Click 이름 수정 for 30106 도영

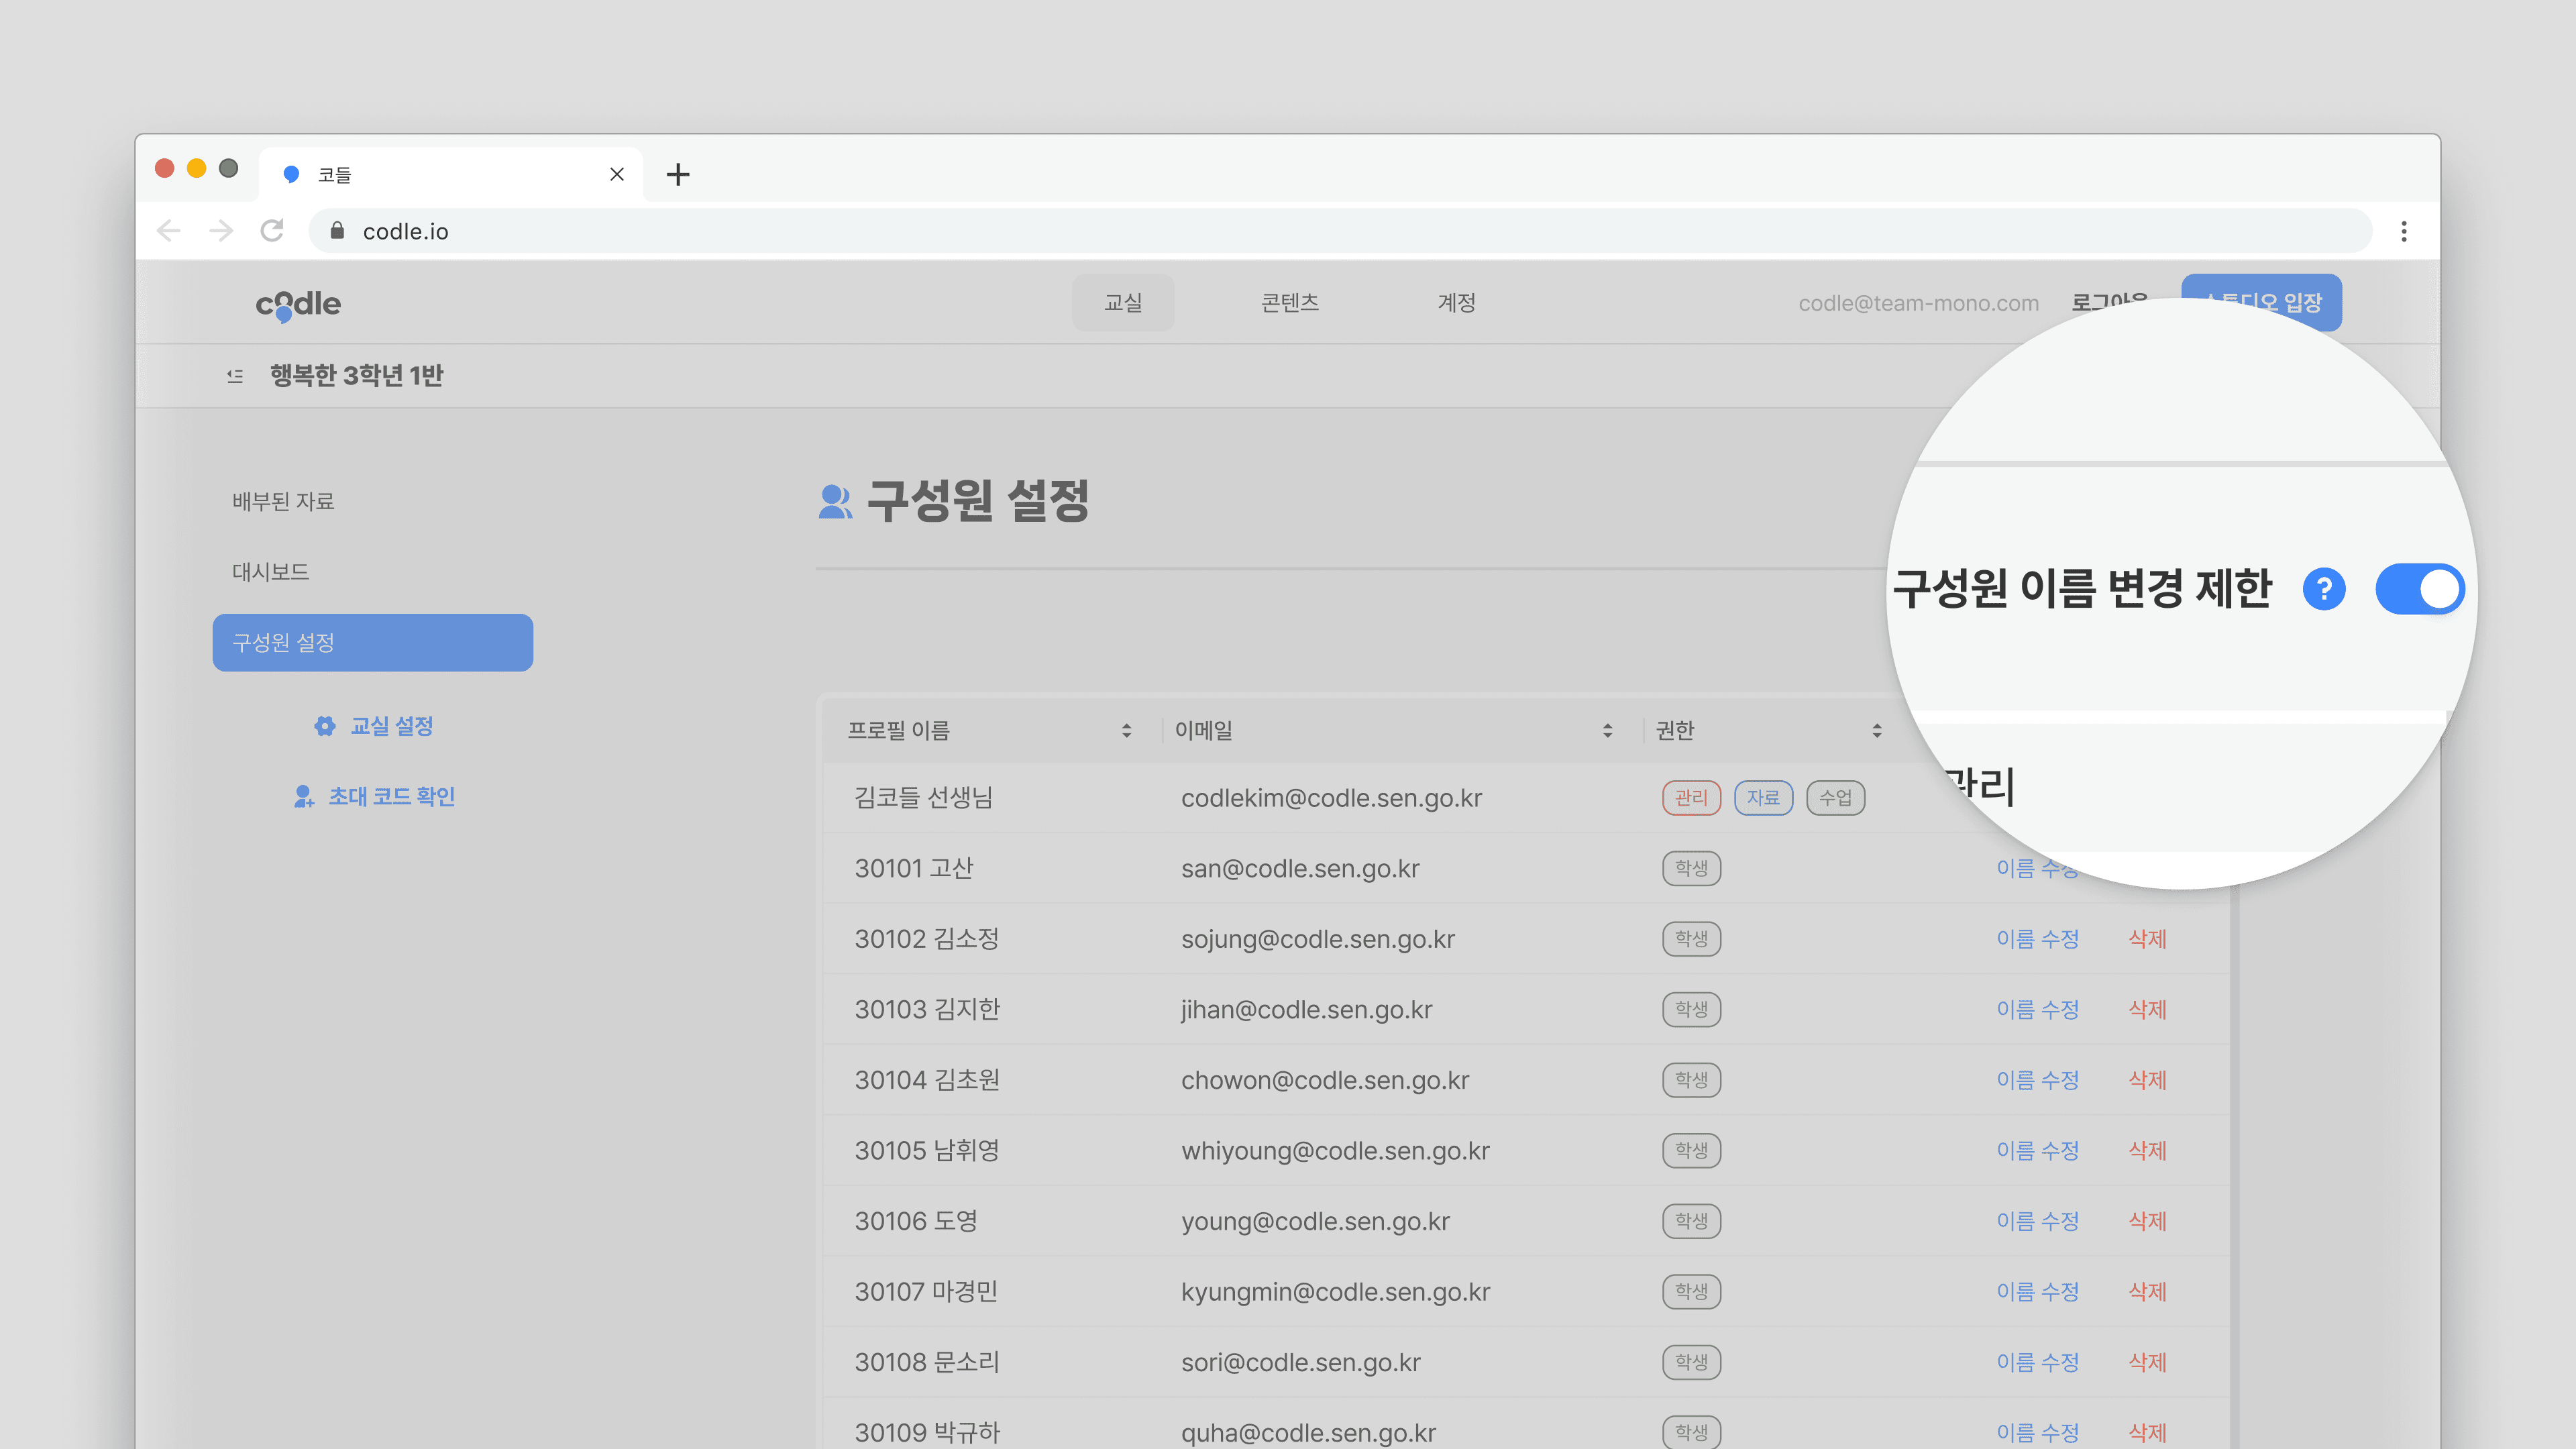click(2037, 1221)
